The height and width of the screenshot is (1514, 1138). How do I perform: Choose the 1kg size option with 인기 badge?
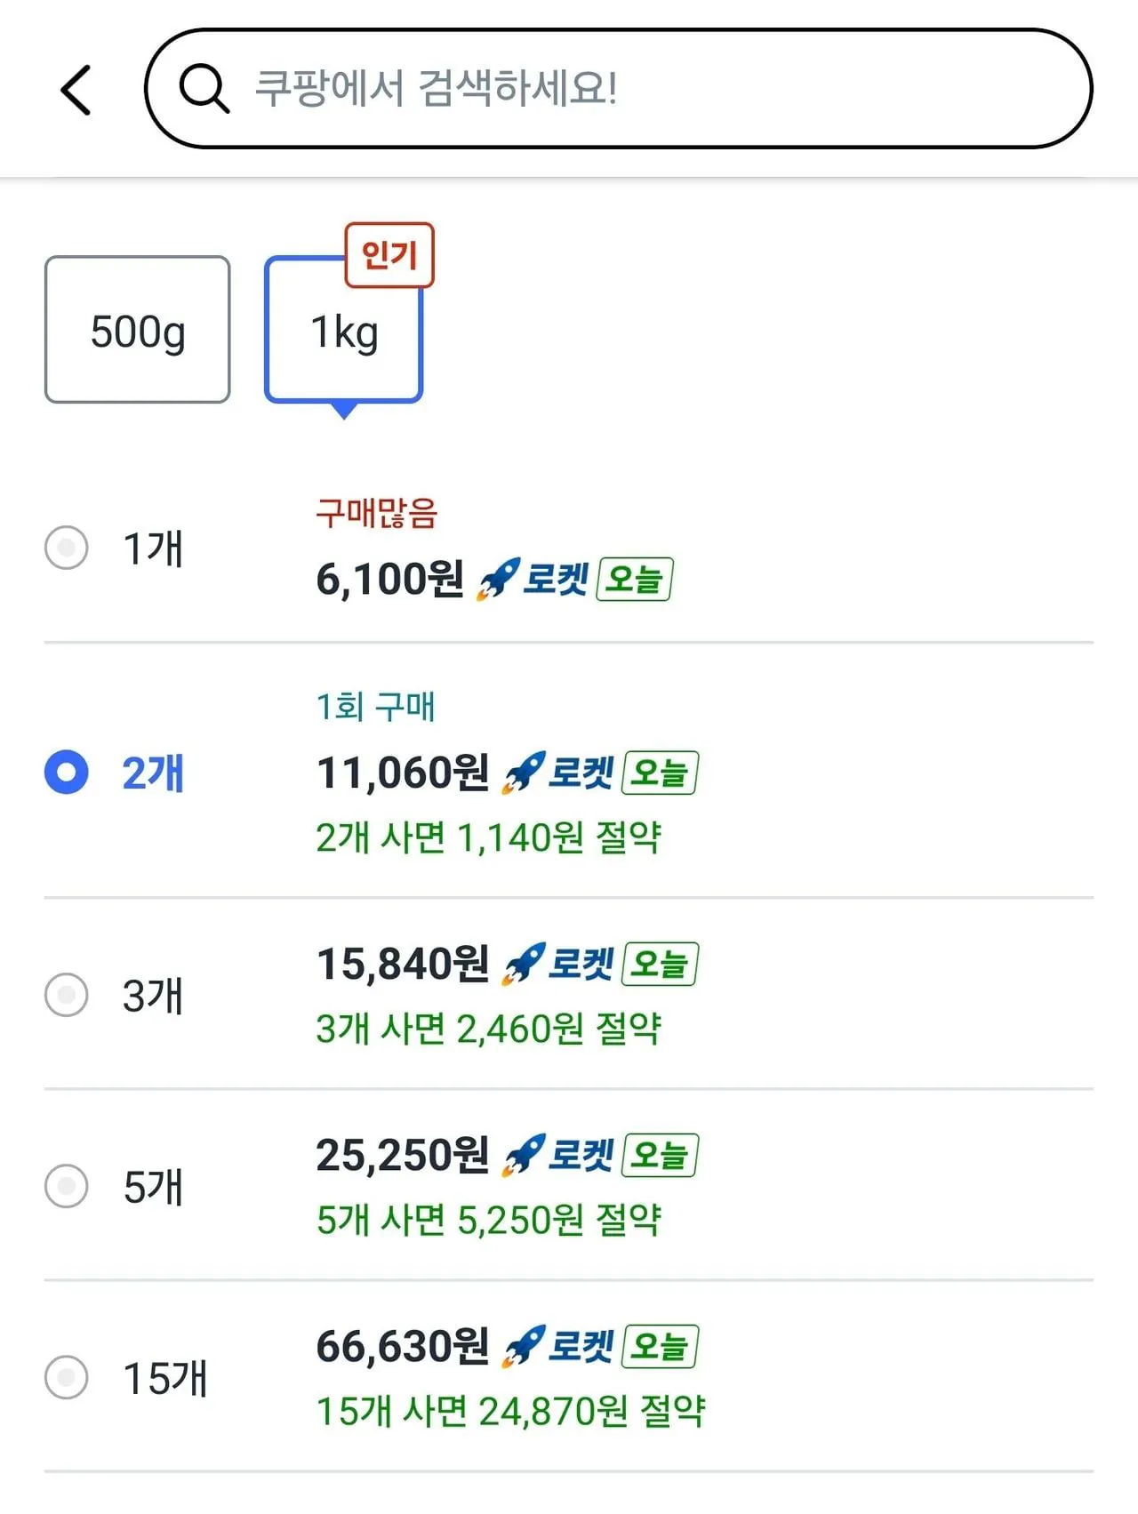[x=343, y=332]
